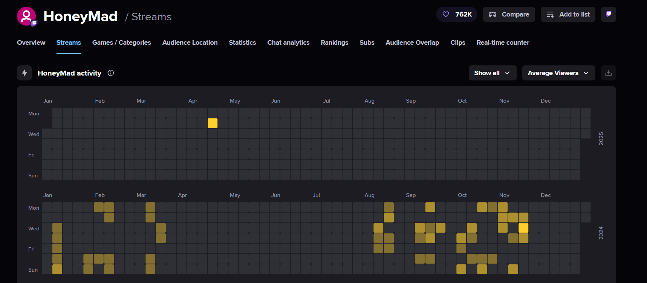The width and height of the screenshot is (647, 283).
Task: Click the HoneyMad activity heading
Action: pyautogui.click(x=69, y=73)
